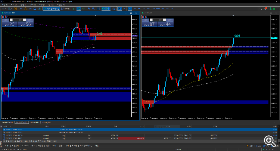
Task: Tile chart windows with grid icon
Action: pyautogui.click(x=98, y=9)
